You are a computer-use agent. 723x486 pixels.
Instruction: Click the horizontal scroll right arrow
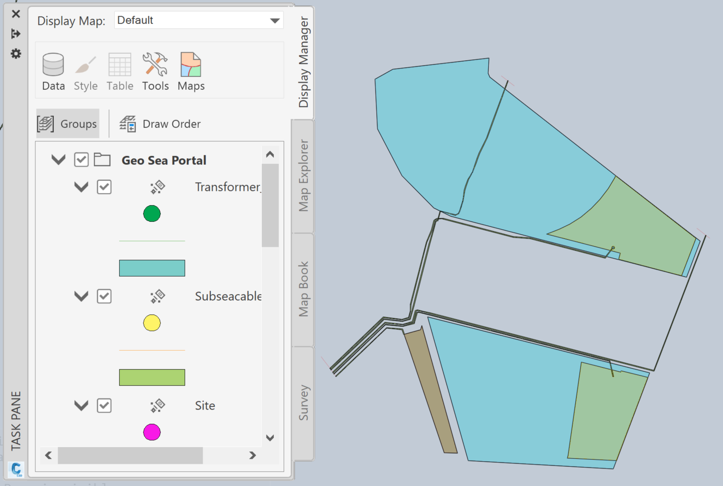point(252,455)
